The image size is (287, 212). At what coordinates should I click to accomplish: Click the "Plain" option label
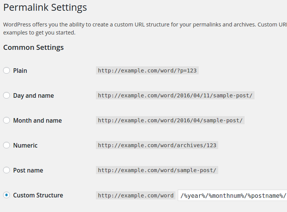click(20, 71)
